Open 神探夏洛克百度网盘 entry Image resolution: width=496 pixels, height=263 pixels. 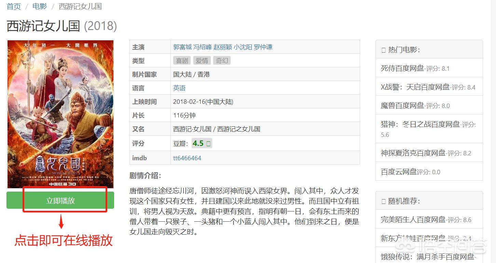click(x=413, y=153)
